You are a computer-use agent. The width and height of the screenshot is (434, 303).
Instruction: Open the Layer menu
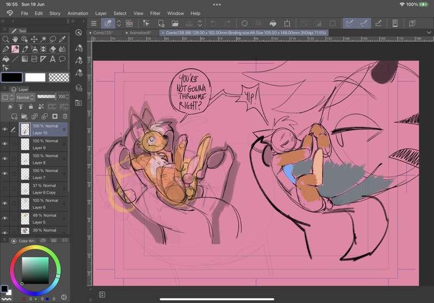(x=101, y=13)
